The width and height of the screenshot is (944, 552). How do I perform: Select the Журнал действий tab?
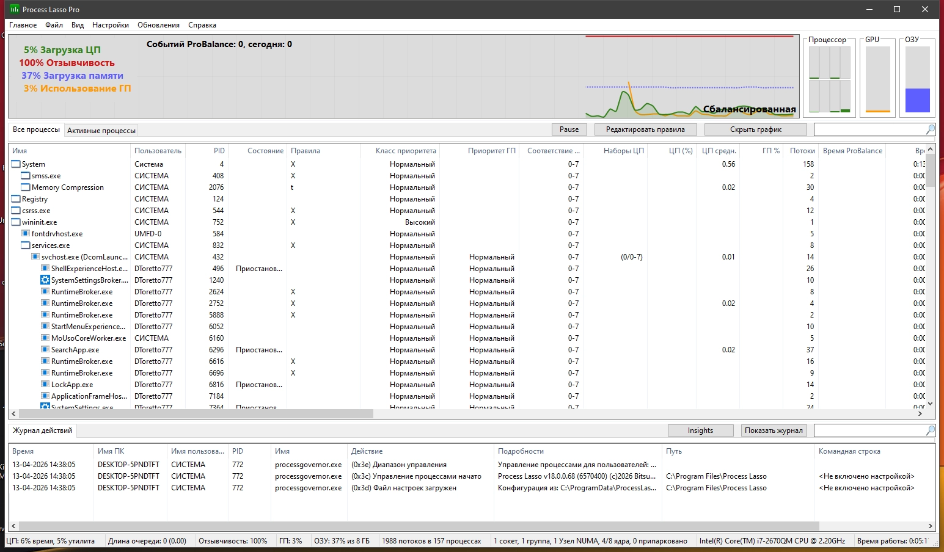(x=43, y=430)
